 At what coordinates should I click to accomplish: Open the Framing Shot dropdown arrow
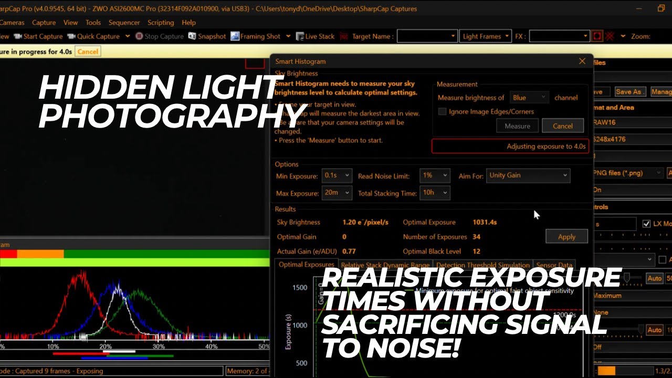coord(288,36)
